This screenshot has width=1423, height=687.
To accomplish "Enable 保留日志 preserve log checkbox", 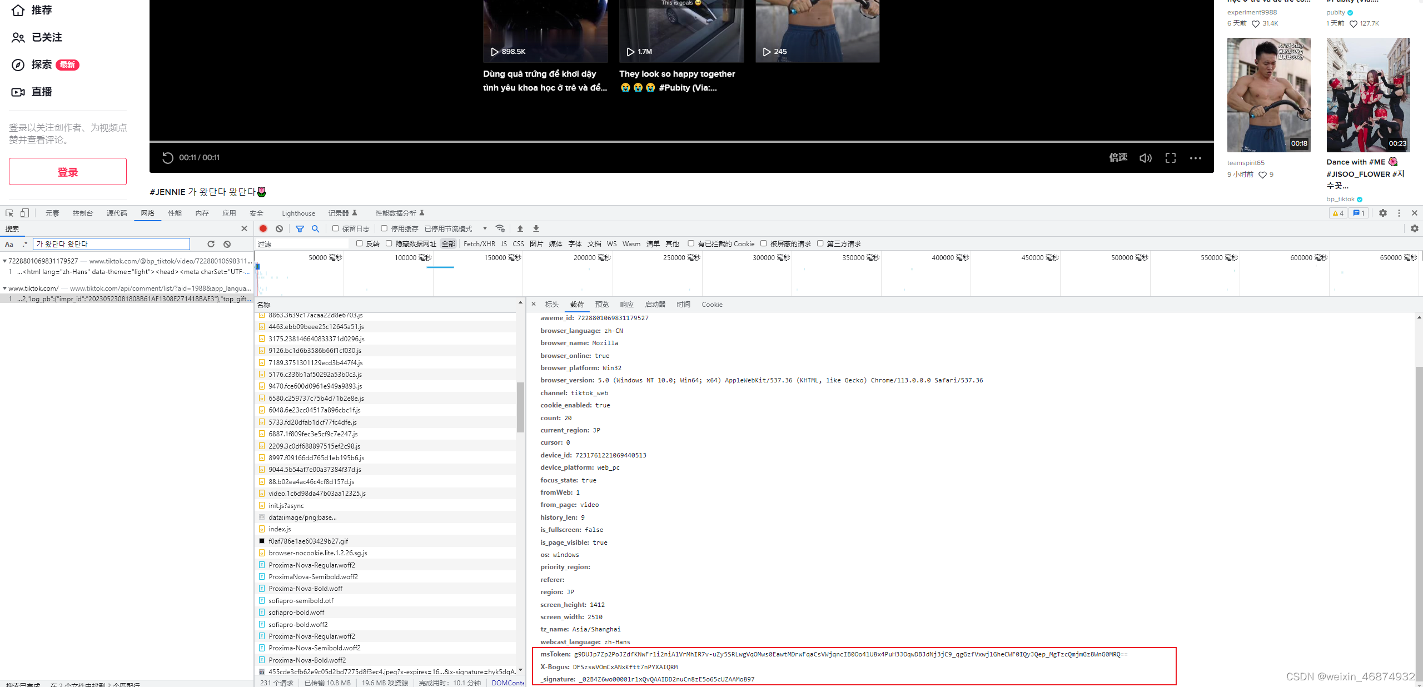I will pos(336,228).
